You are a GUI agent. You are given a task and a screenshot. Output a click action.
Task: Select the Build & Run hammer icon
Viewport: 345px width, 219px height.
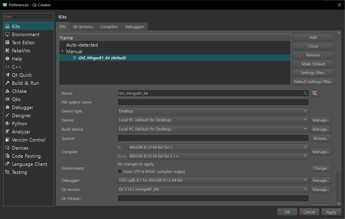coord(7,83)
